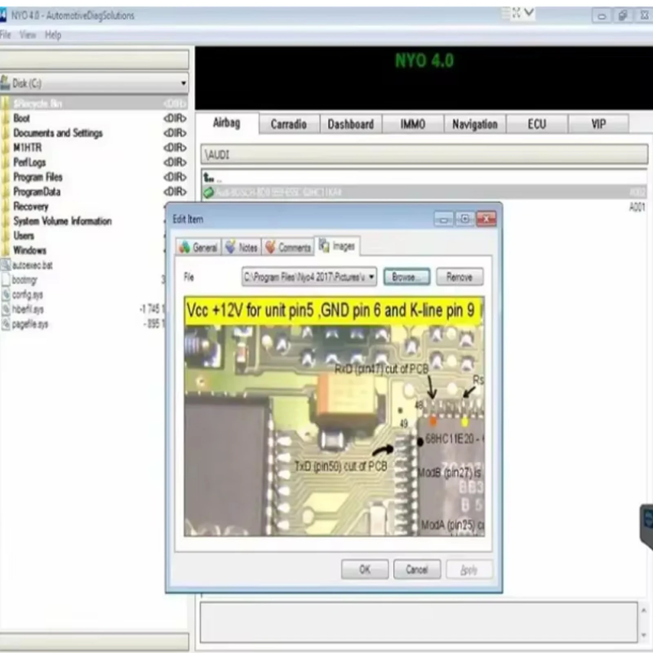The image size is (653, 653).
Task: Open the View menu
Action: [x=28, y=35]
